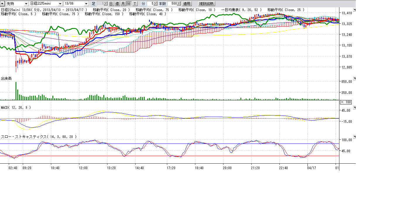Open the 先物 product type dropdown
400x224 pixels.
(26, 4)
